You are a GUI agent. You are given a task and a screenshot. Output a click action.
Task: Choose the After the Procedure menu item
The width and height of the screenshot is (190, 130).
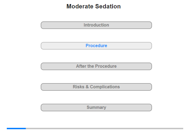tap(96, 66)
